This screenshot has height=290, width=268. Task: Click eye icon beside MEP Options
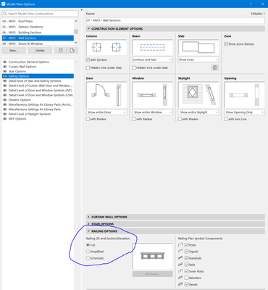coord(5,119)
